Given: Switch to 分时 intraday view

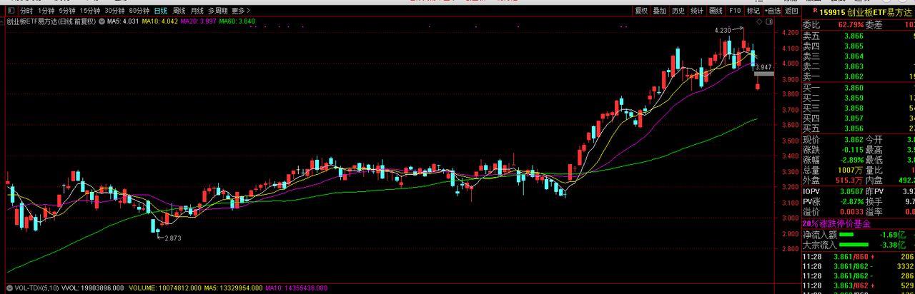Looking at the screenshot, I should (x=26, y=11).
